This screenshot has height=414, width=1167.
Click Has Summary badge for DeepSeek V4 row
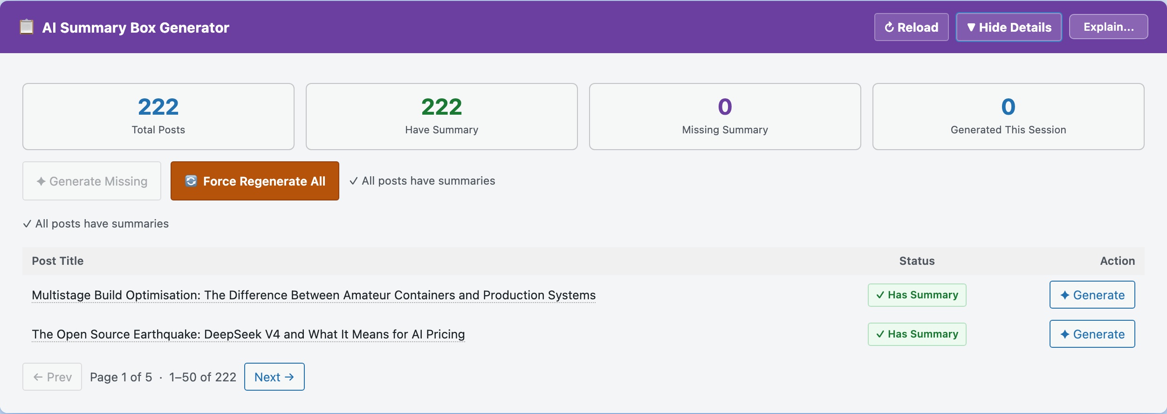pos(917,334)
